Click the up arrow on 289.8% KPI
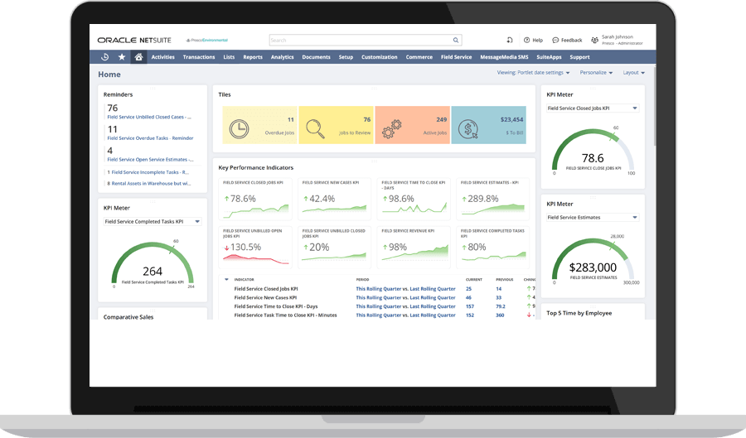 pos(464,199)
